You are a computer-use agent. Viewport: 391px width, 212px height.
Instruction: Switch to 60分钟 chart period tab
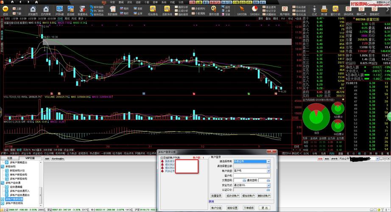click(x=52, y=19)
